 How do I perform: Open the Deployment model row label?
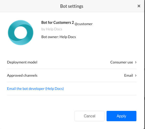22,62
